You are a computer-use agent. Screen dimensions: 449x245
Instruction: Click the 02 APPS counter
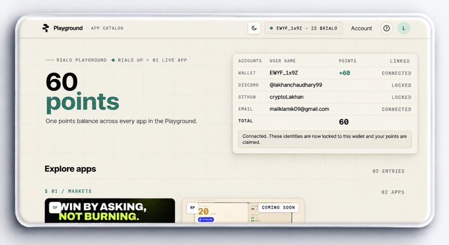coord(393,192)
